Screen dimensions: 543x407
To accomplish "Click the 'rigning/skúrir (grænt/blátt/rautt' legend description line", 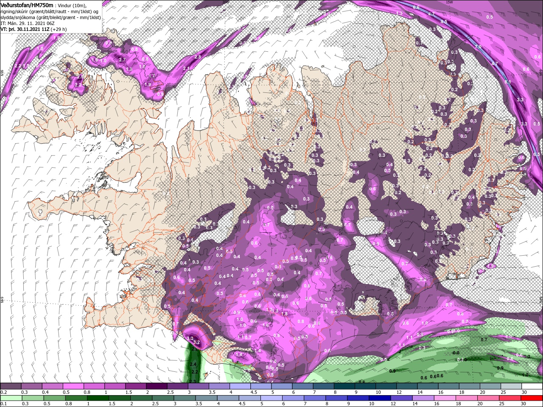I will coord(50,11).
